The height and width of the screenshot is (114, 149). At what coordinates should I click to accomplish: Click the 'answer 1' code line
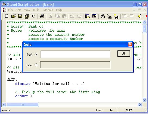tap(24, 96)
